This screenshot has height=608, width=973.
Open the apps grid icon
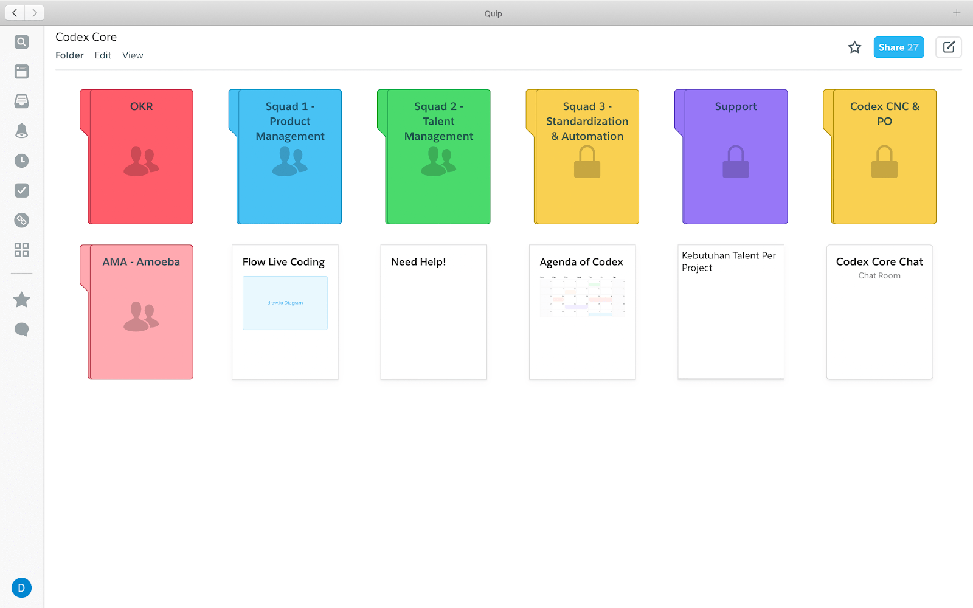point(21,250)
